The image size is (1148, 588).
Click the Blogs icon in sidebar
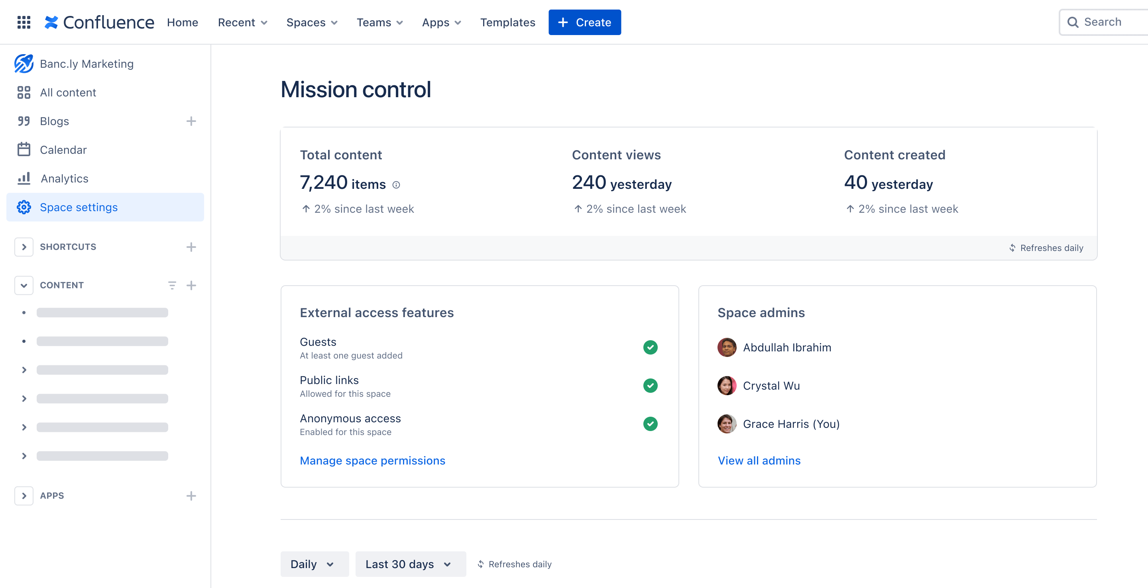point(23,120)
